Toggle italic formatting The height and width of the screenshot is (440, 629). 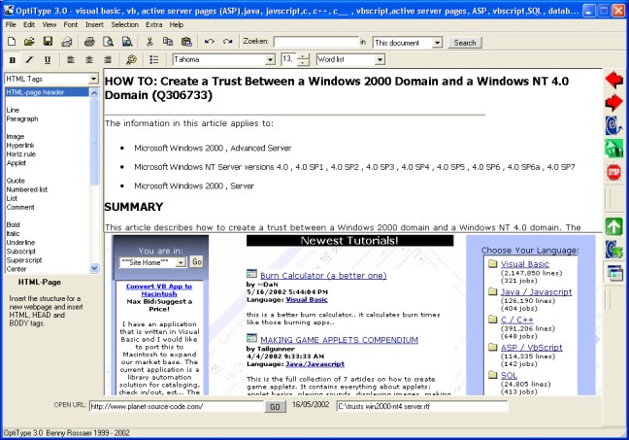29,60
